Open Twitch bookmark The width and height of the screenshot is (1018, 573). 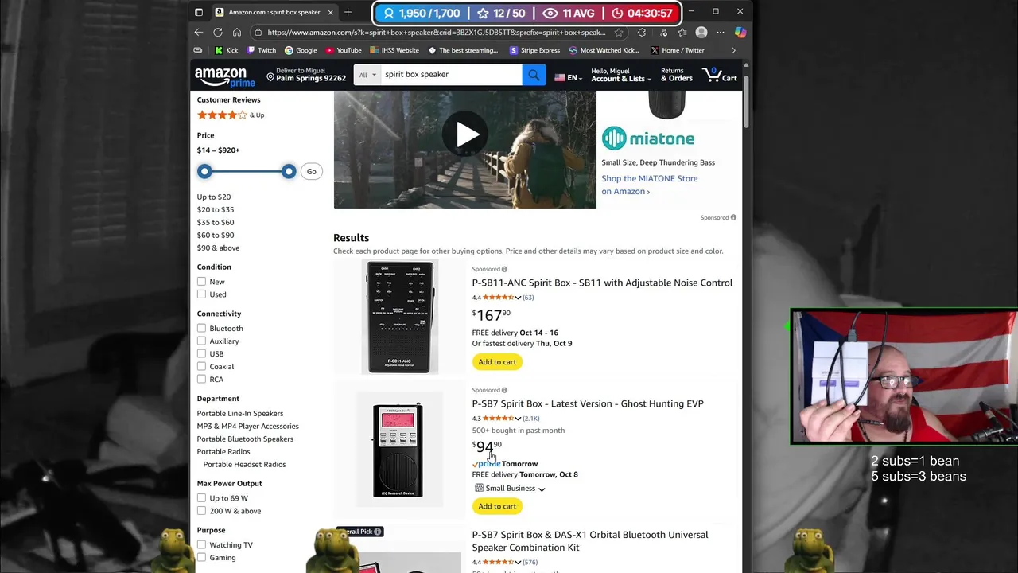click(262, 50)
